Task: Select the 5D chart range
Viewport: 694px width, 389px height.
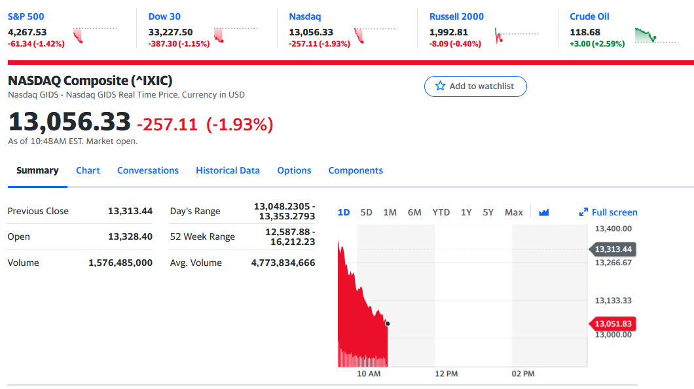Action: pos(366,212)
